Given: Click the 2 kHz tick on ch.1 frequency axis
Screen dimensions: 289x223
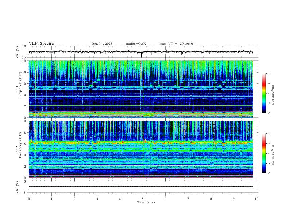Looking at the screenshot, I should (x=26, y=106).
